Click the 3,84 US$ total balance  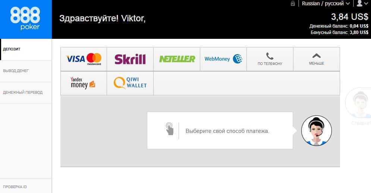tap(349, 17)
